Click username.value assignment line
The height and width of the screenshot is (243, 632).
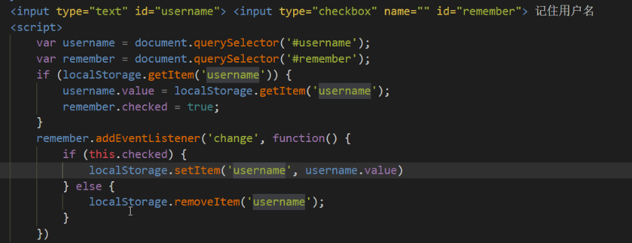[x=226, y=91]
